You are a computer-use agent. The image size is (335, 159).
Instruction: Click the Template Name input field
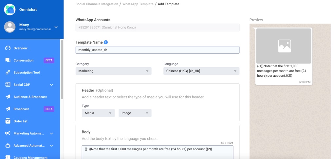(x=157, y=50)
